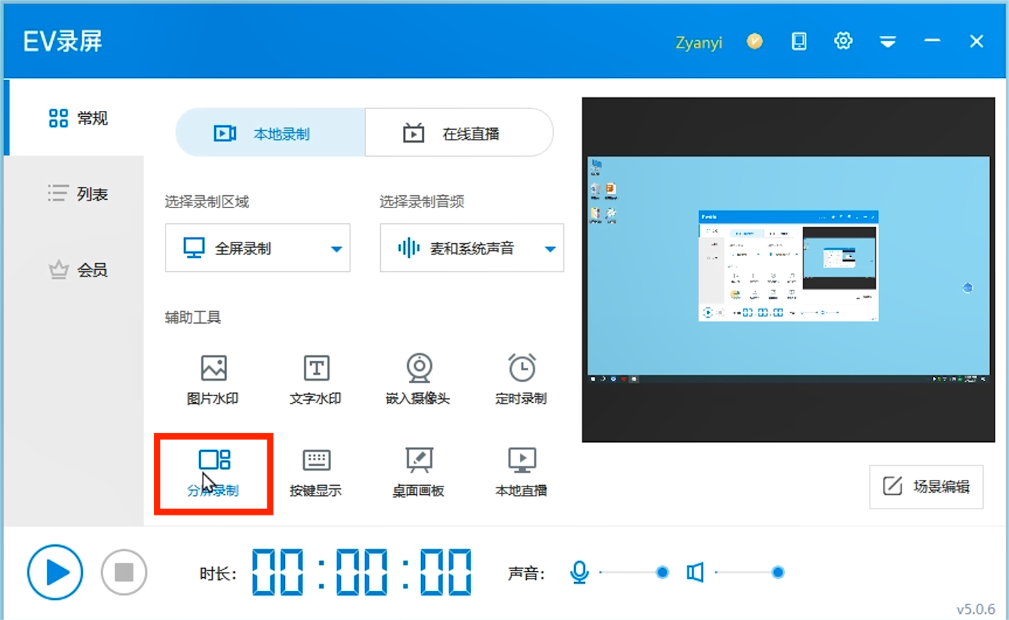
Task: Switch to the 列表 section in the sidebar
Action: click(77, 193)
